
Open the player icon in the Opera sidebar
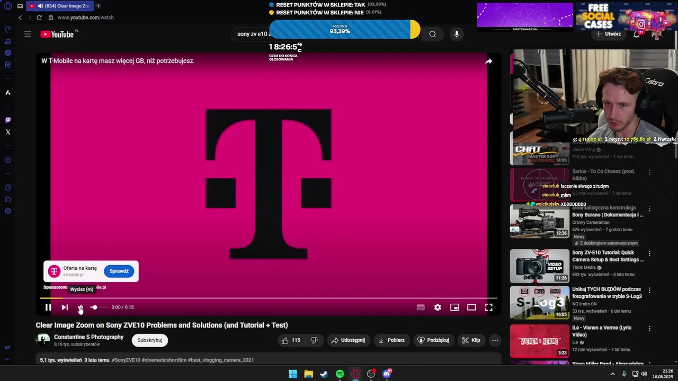8,160
